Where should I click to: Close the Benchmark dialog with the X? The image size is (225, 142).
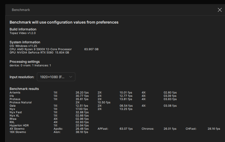[219, 10]
